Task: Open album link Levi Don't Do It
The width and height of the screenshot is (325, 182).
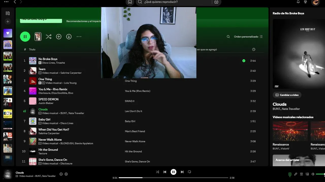Action: tap(134, 111)
